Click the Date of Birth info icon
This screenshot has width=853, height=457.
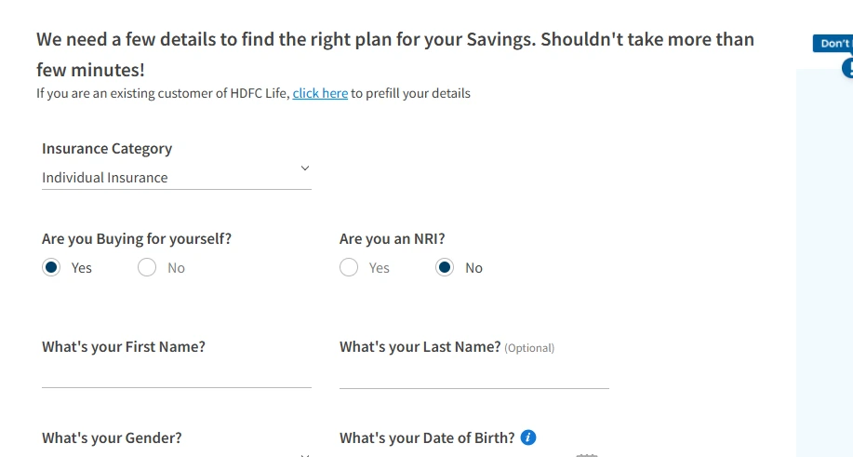(x=528, y=437)
